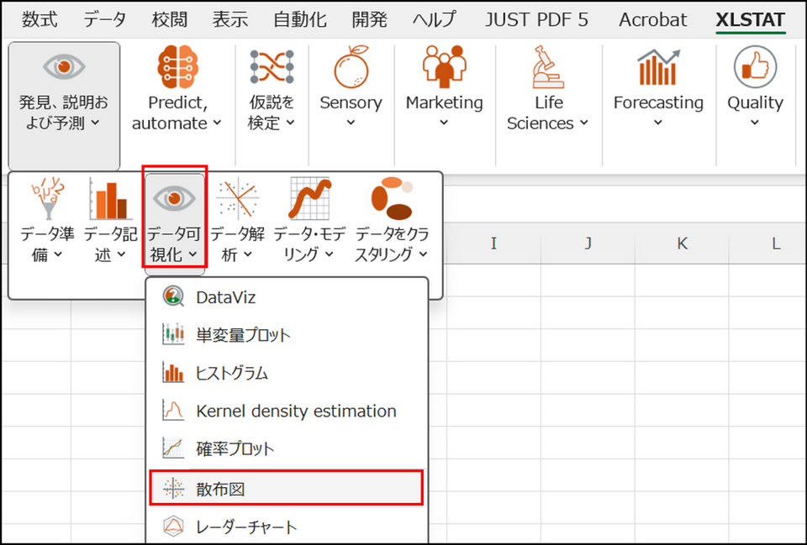Screen dimensions: 807x545
Task: Expand the 仮説を検定 dropdown arrow
Action: [290, 123]
